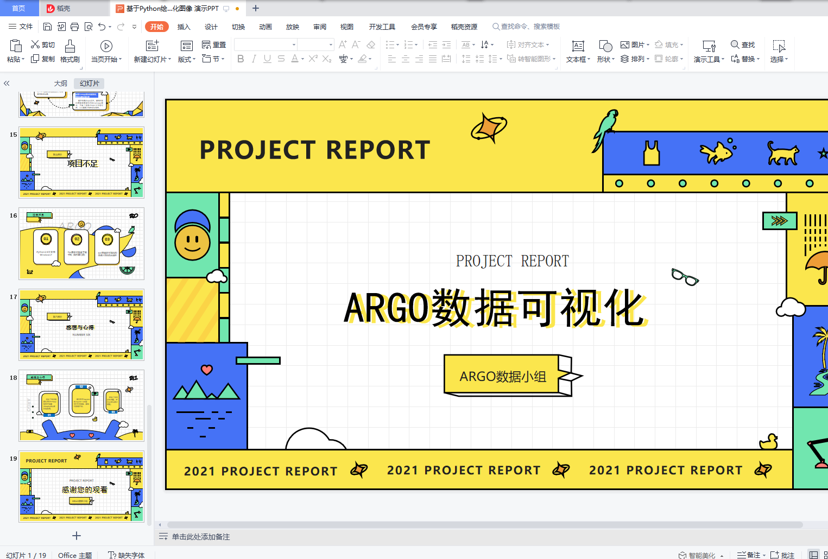The width and height of the screenshot is (828, 559).
Task: Click the 重置 reset button
Action: pyautogui.click(x=214, y=45)
